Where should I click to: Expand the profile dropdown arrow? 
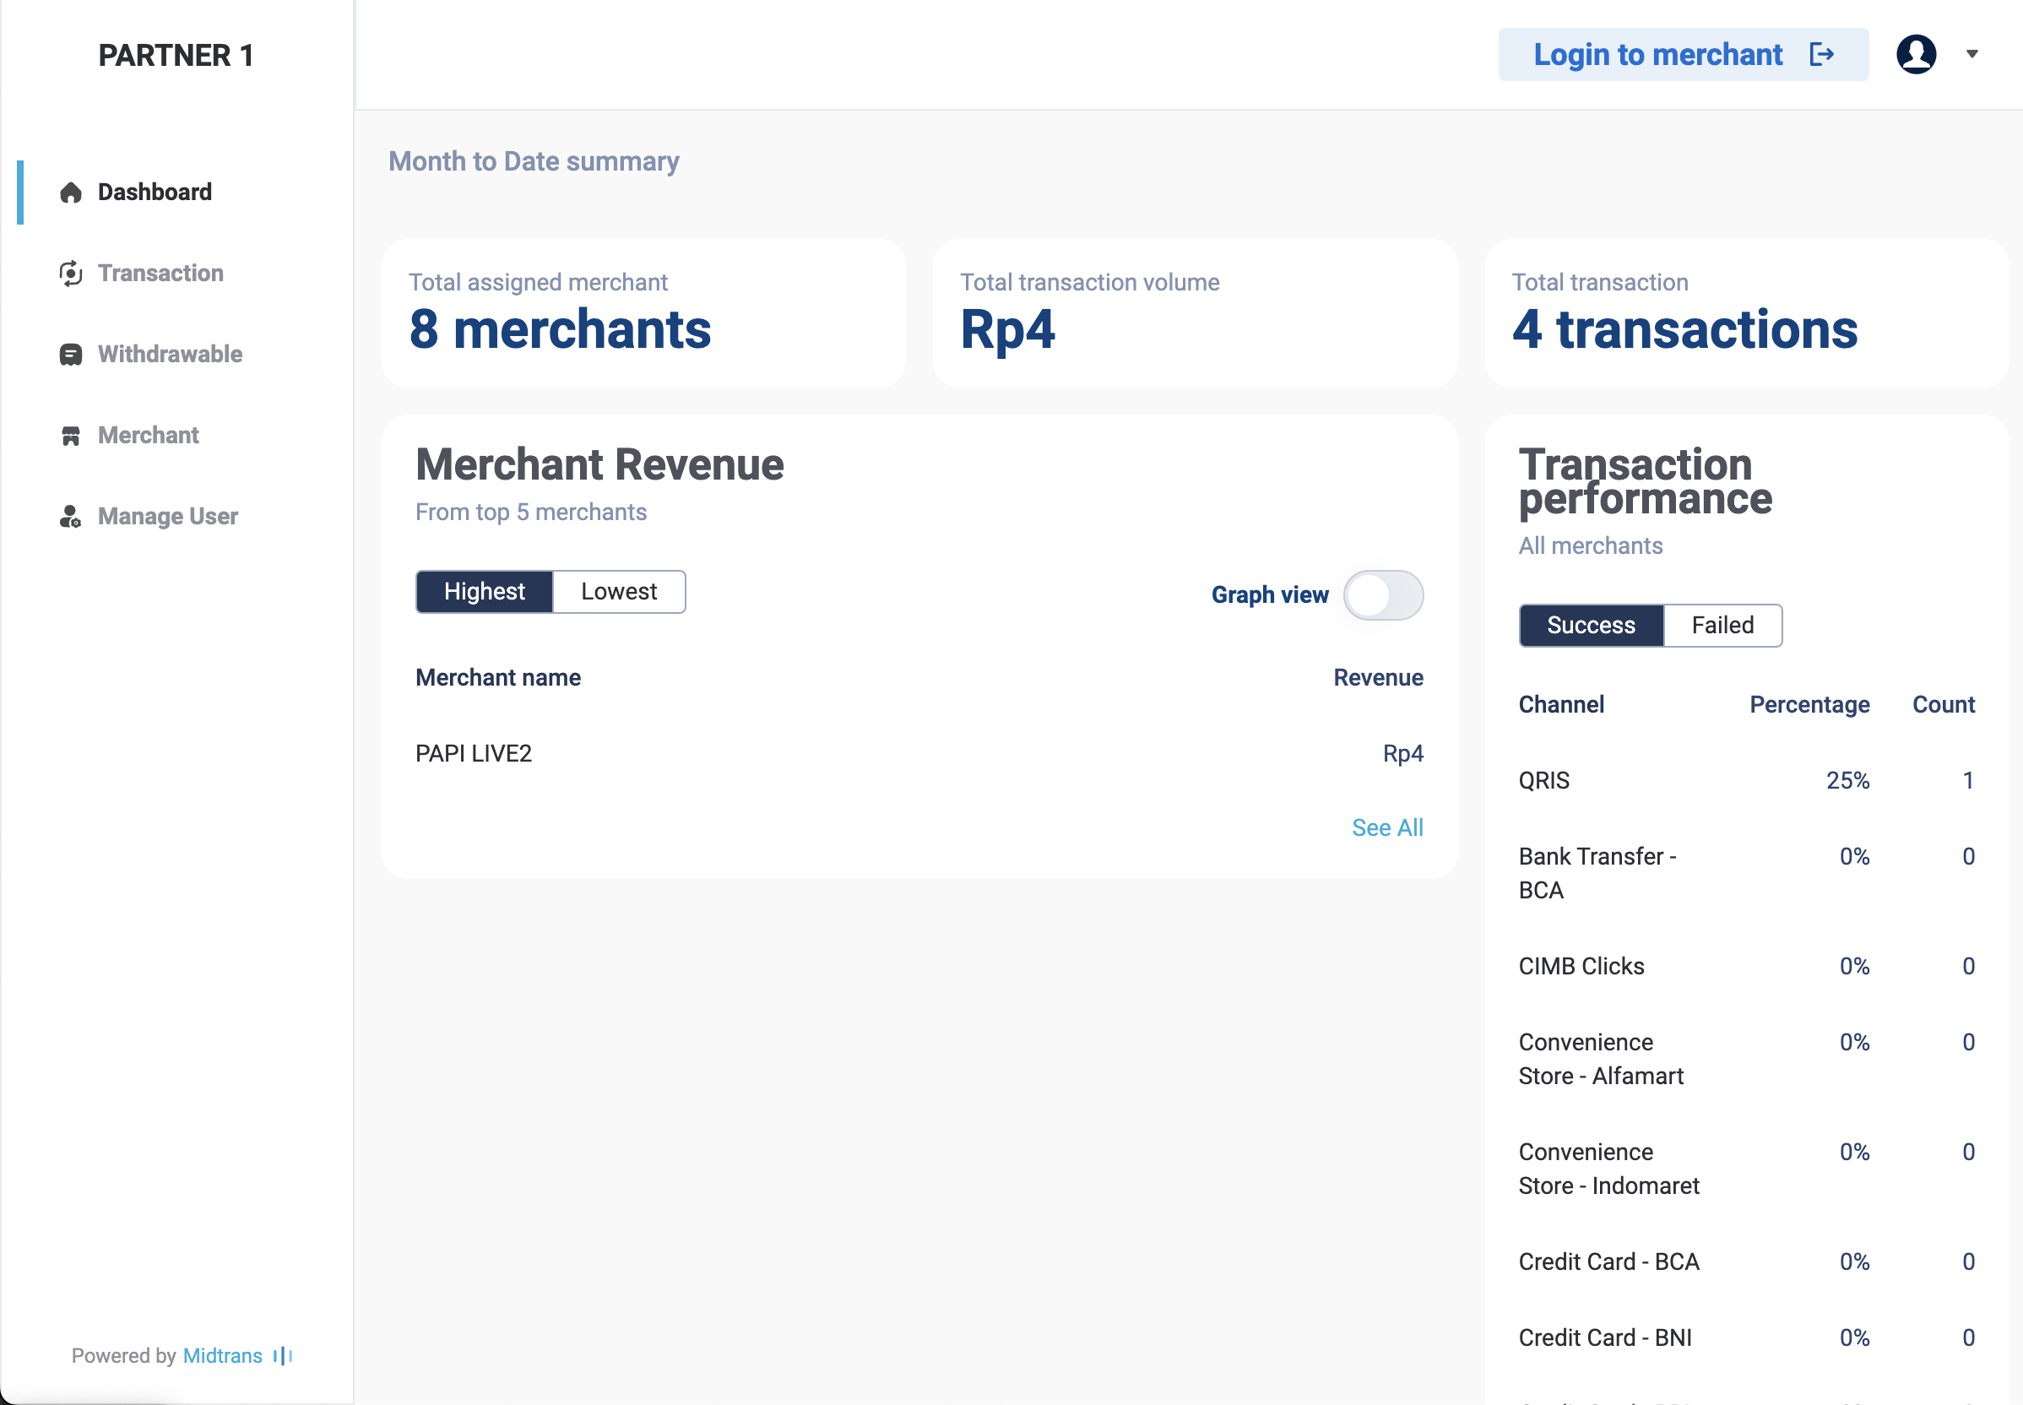(x=1972, y=55)
